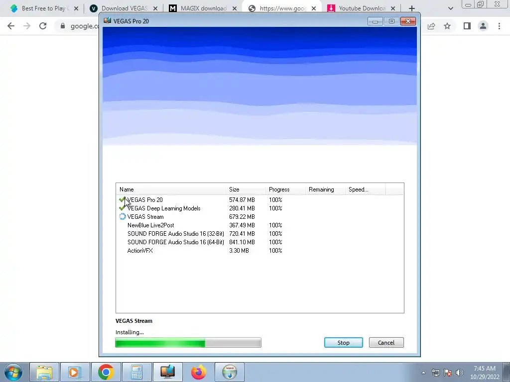Open Firefox from the taskbar
Image resolution: width=510 pixels, height=382 pixels.
[198, 372]
